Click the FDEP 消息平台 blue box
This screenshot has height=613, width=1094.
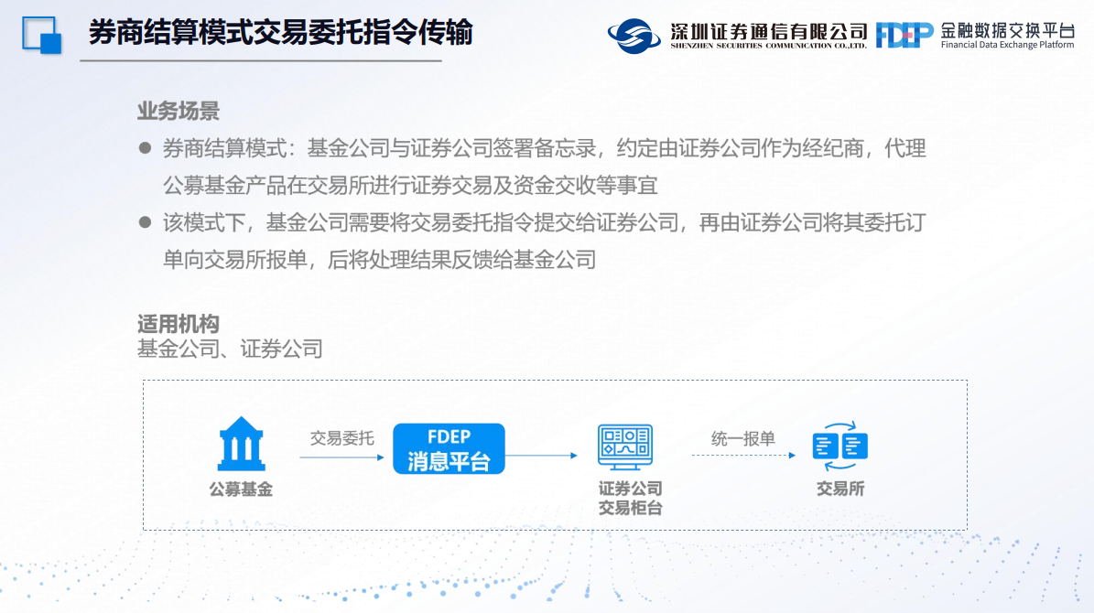(x=449, y=449)
